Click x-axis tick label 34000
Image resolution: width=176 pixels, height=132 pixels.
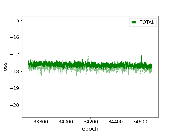[x=66, y=122]
